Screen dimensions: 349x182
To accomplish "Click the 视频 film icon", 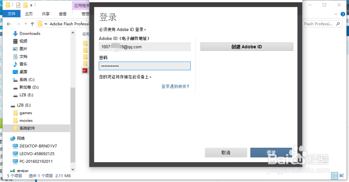I will (x=15, y=41).
